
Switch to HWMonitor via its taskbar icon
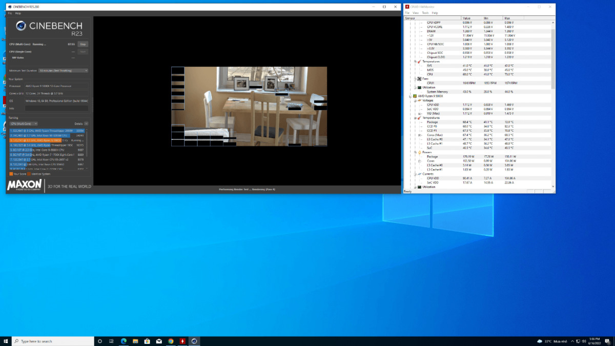tap(182, 341)
